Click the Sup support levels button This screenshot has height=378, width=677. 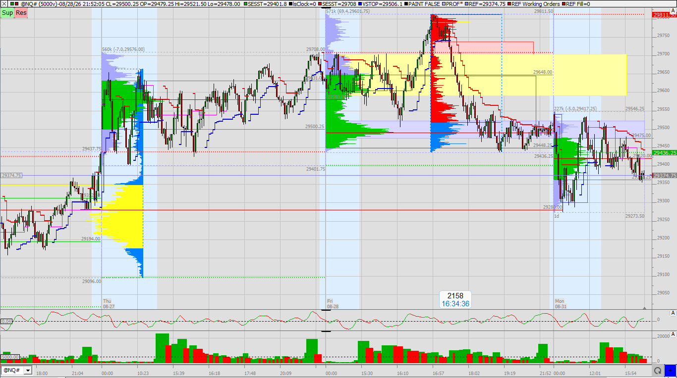point(7,13)
